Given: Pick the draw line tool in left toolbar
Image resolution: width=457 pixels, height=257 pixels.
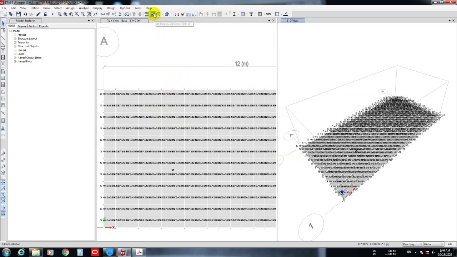Looking at the screenshot, I should [x=3, y=37].
